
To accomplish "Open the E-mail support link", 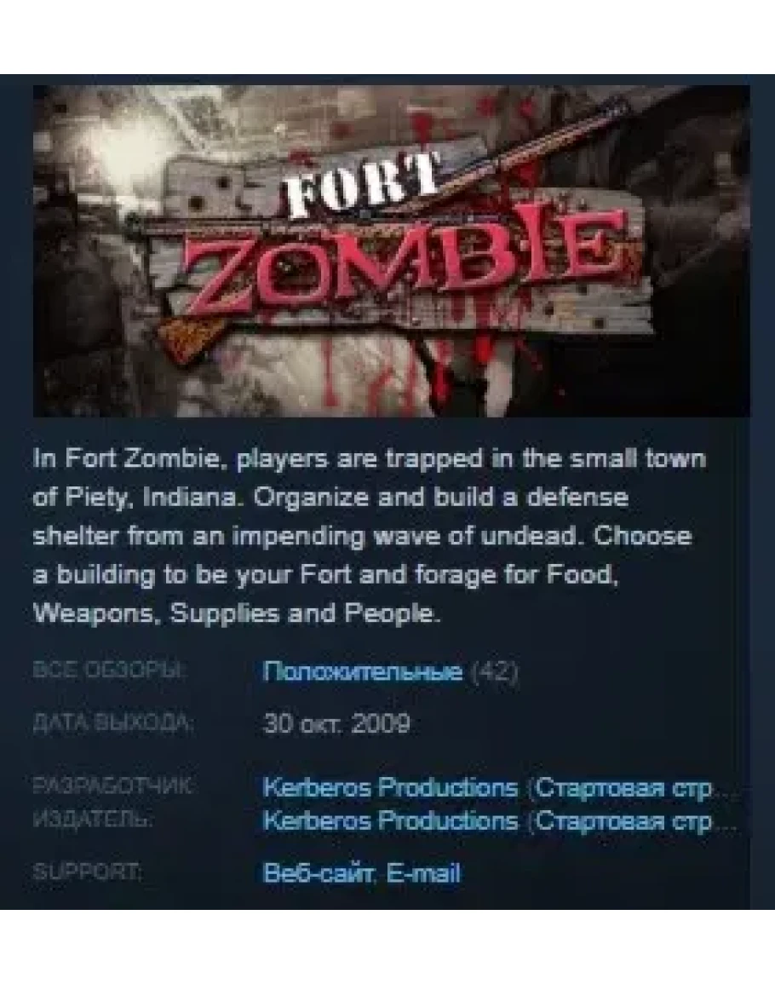I will 423,873.
